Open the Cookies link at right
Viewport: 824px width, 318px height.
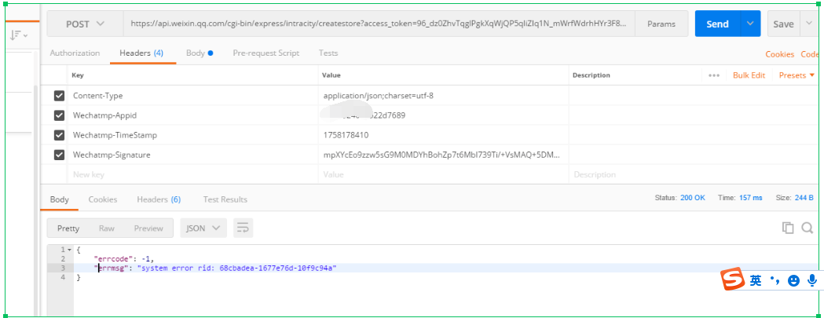point(779,54)
